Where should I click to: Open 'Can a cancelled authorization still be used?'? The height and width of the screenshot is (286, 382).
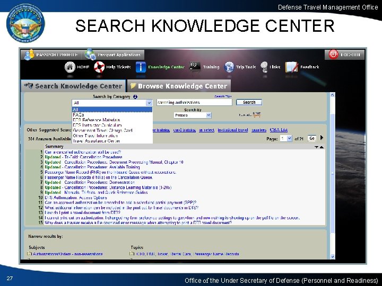(83, 152)
